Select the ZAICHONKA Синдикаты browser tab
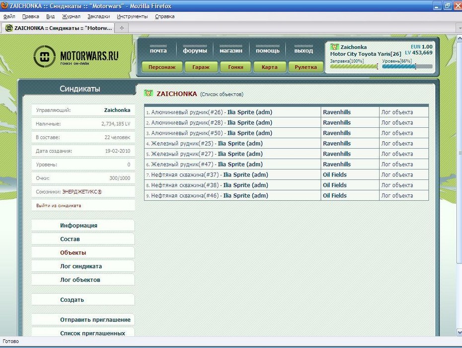 (x=58, y=28)
